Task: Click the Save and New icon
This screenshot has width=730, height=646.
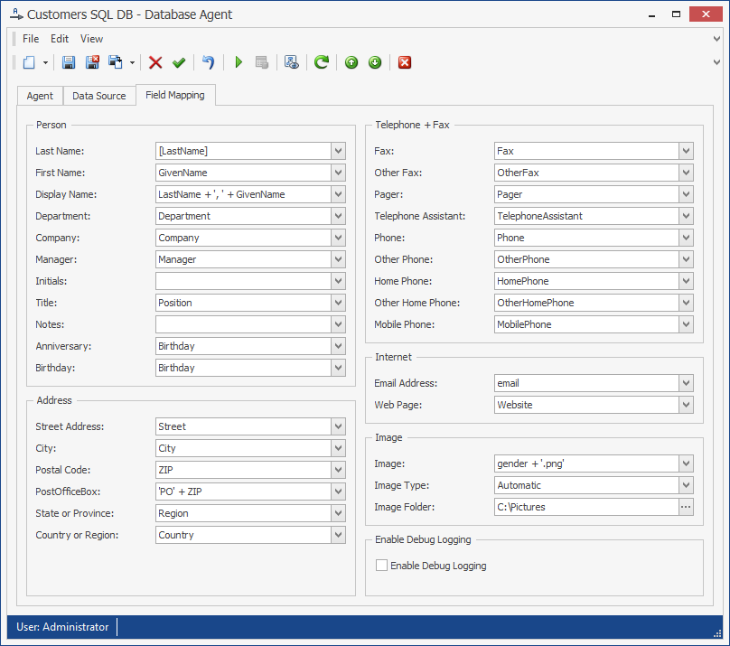Action: coord(116,62)
